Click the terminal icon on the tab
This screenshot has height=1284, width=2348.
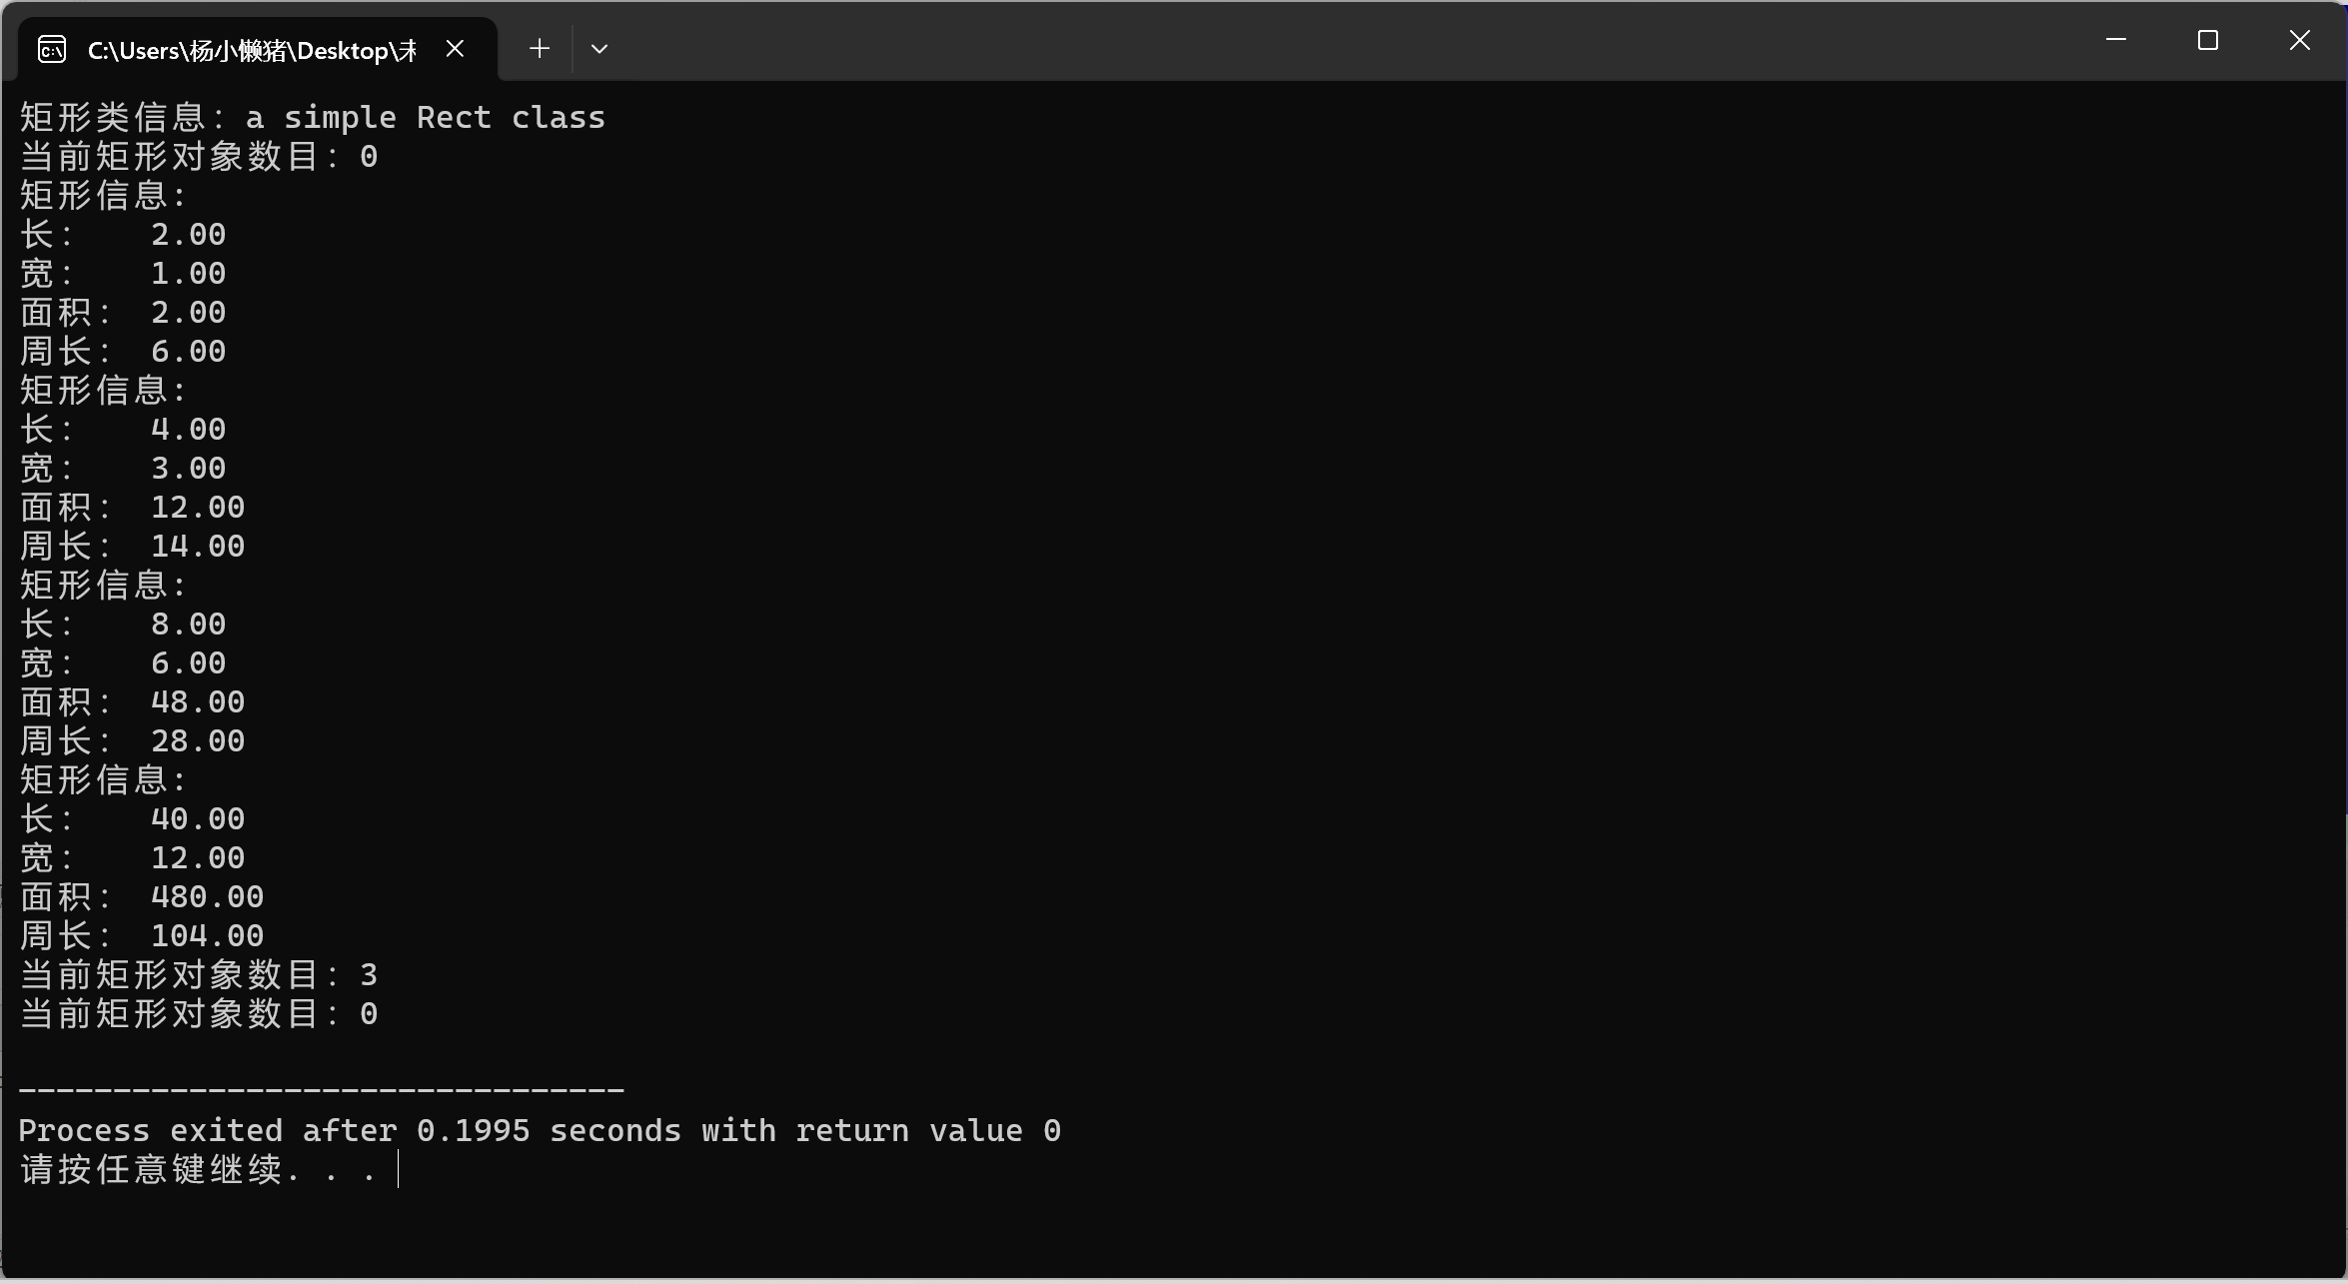52,49
